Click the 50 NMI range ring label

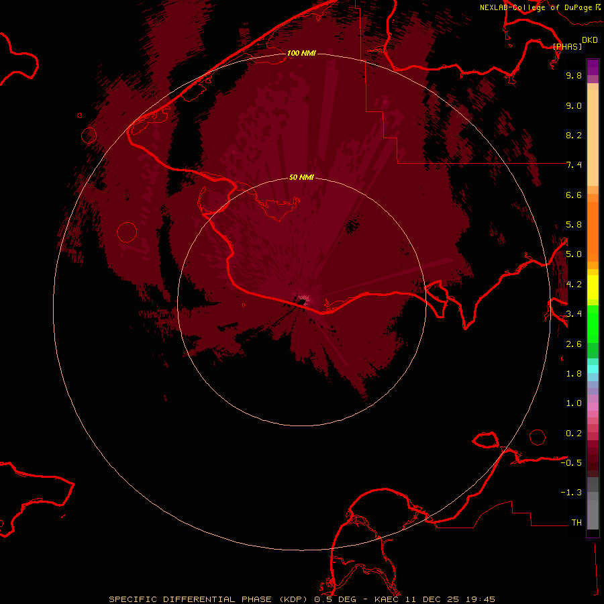(x=301, y=177)
